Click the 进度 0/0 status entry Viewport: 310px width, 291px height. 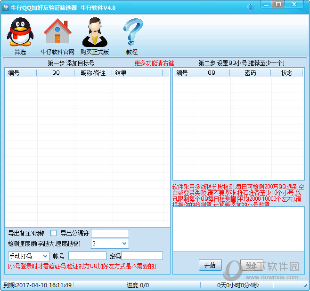tap(138, 285)
